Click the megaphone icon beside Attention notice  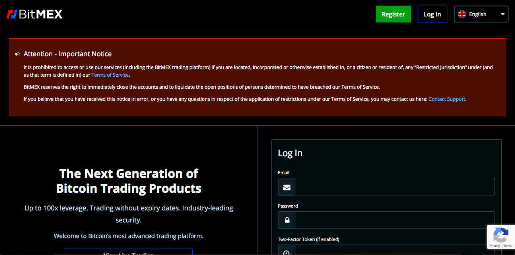coord(17,54)
